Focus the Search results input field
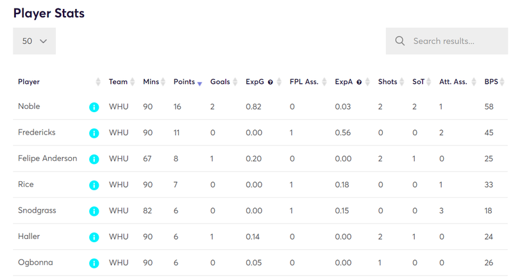Image resolution: width=513 pixels, height=278 pixels. point(447,41)
